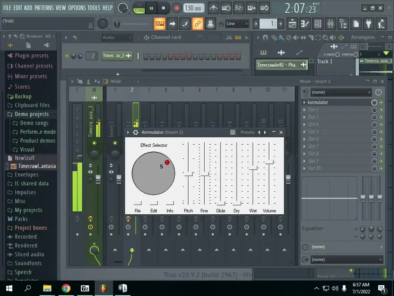Open the Mixer presets browser folder
This screenshot has width=394, height=296.
pyautogui.click(x=31, y=76)
